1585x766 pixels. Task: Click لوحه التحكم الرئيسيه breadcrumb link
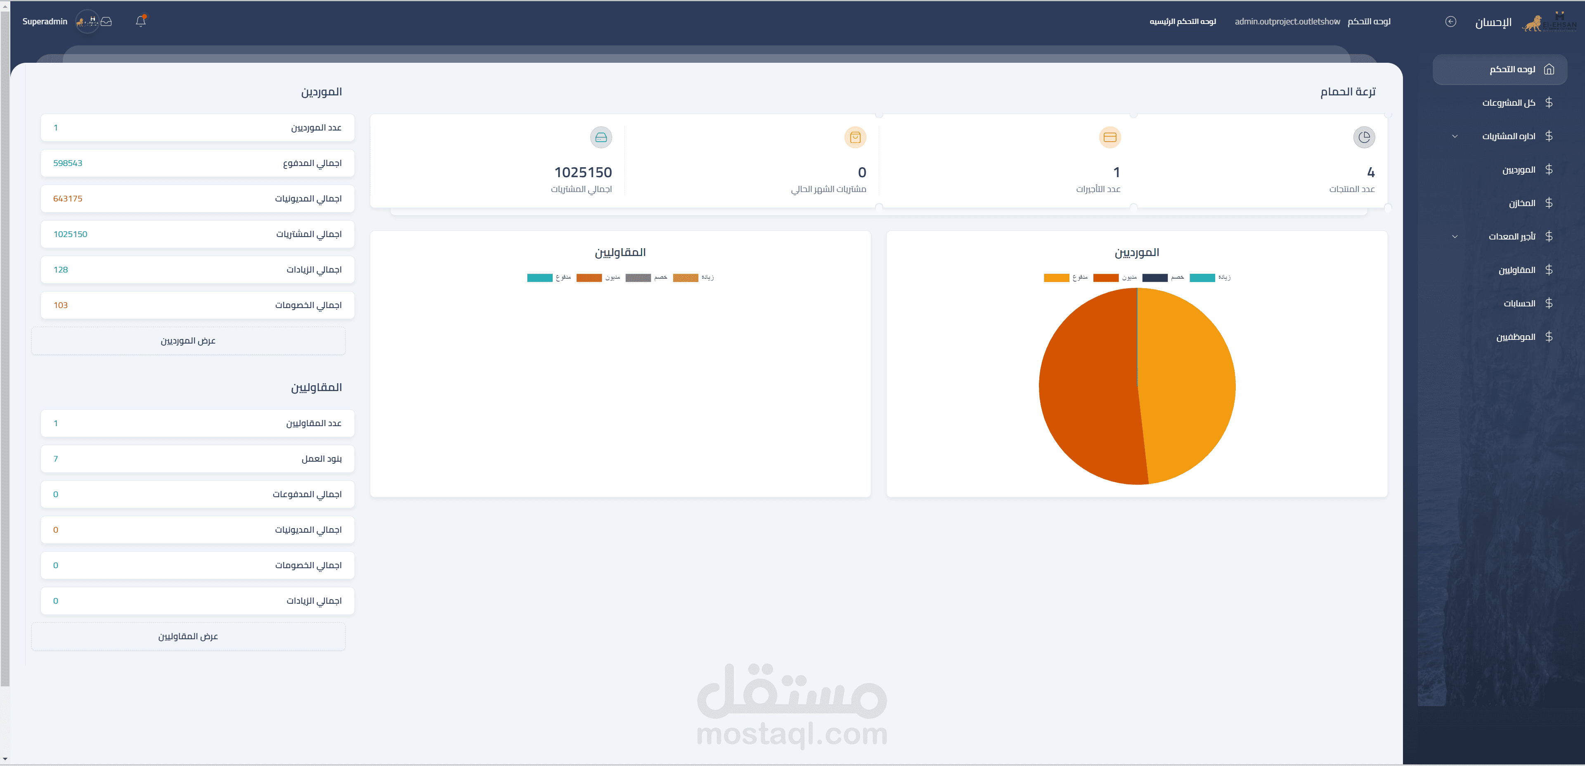click(x=1182, y=21)
